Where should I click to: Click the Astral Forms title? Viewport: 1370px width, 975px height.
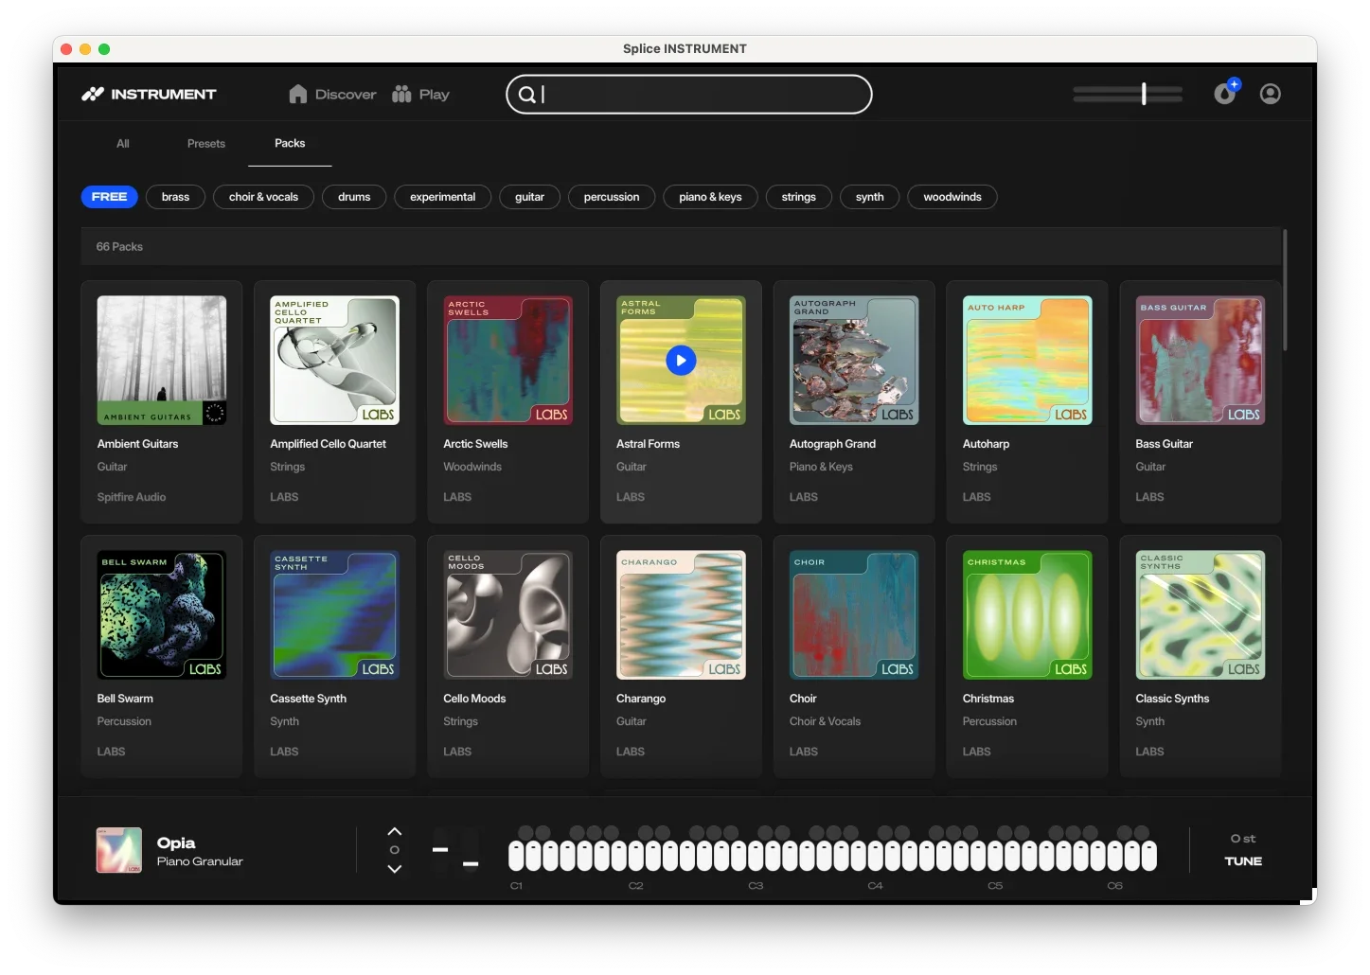[648, 444]
